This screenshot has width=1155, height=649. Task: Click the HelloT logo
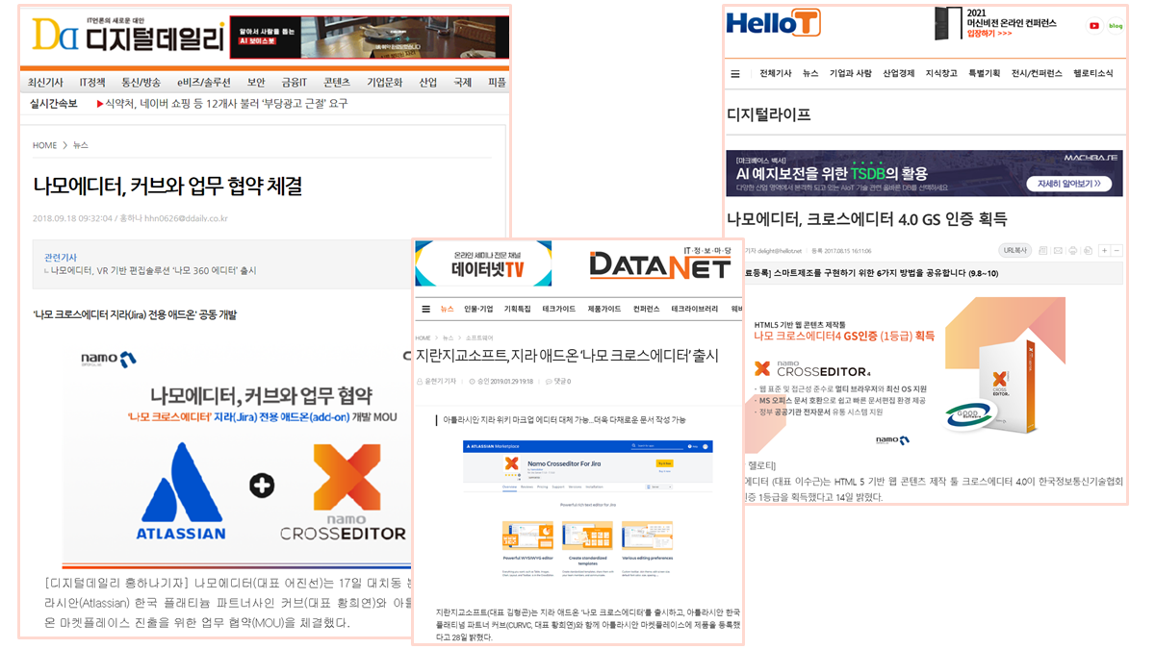click(x=773, y=23)
